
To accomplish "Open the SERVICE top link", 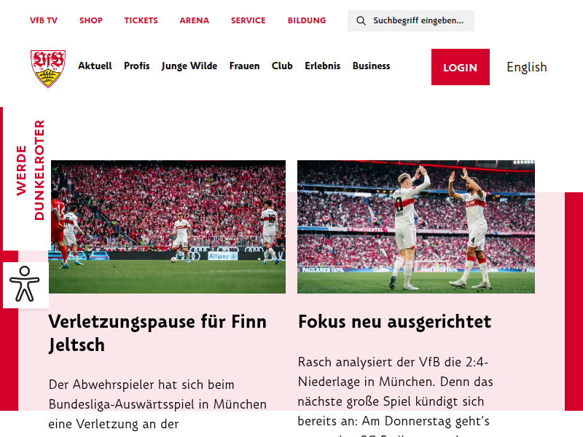I will 248,20.
